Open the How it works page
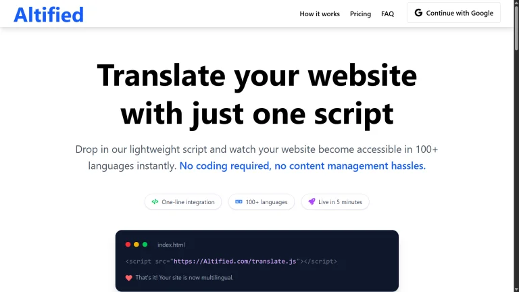Image resolution: width=519 pixels, height=292 pixels. point(320,14)
